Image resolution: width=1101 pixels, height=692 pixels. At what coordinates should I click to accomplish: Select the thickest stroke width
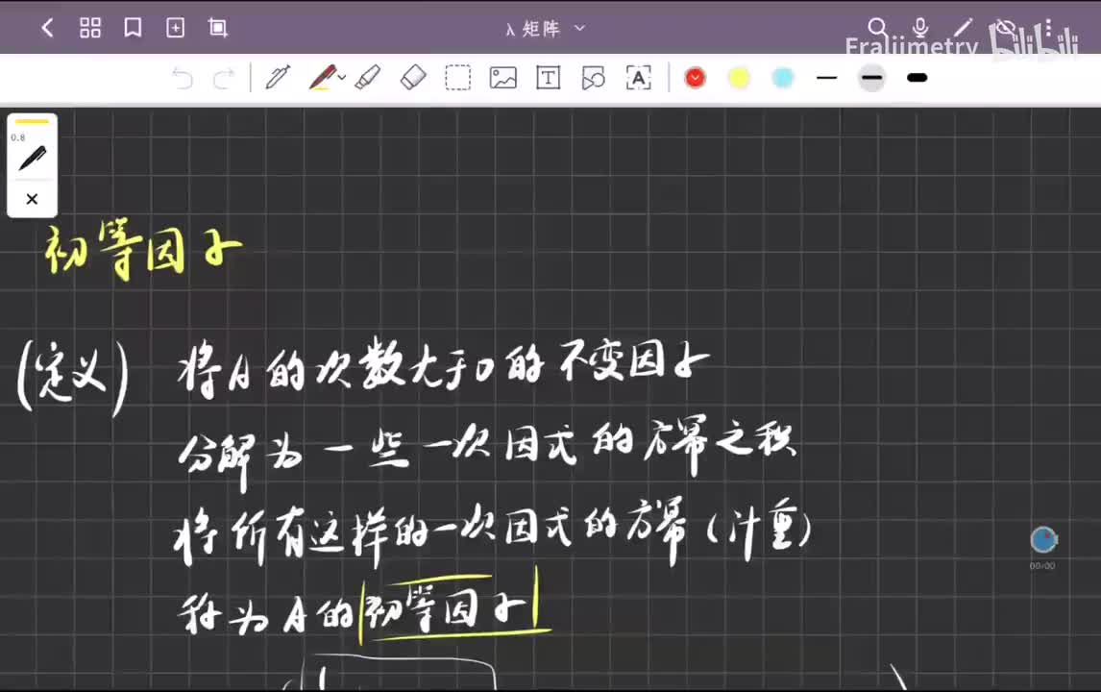917,78
